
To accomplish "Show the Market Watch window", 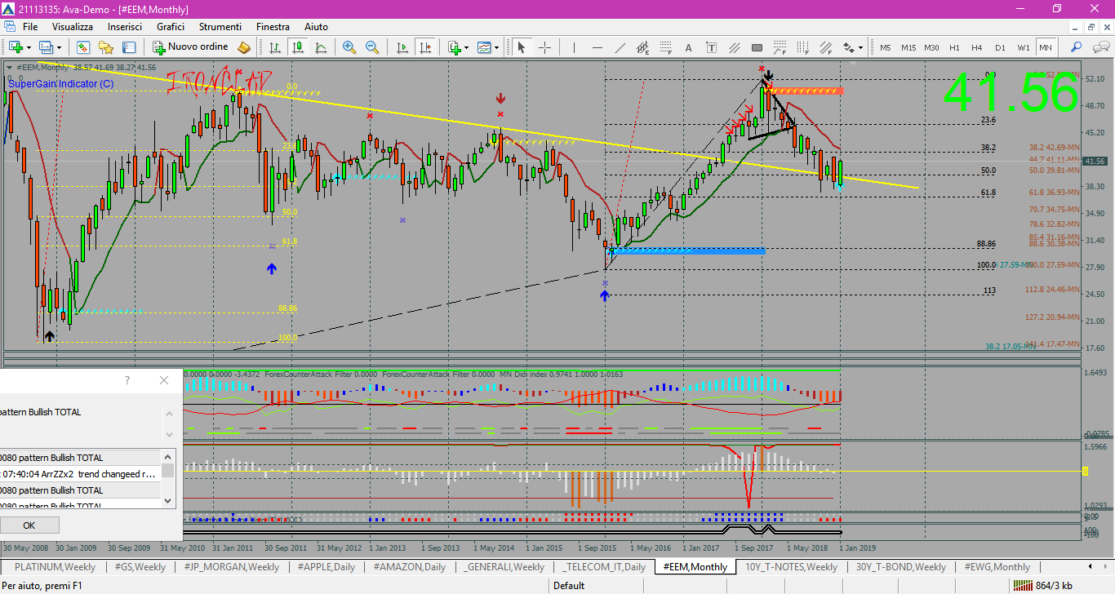I will [83, 47].
